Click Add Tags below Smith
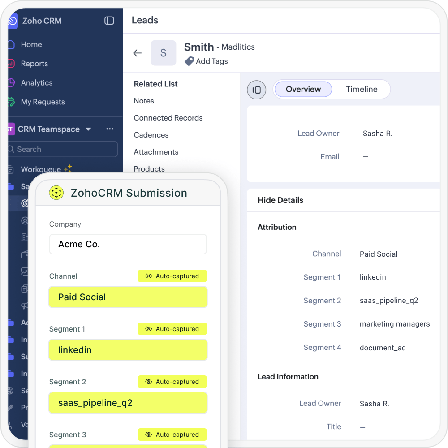The width and height of the screenshot is (448, 448). pyautogui.click(x=212, y=61)
